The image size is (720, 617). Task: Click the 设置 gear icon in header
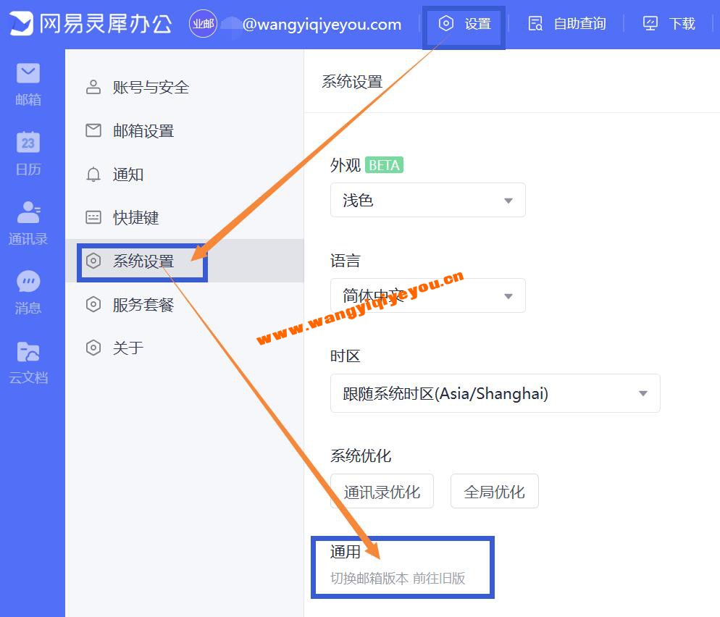click(446, 23)
